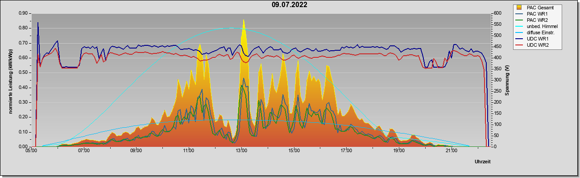
Task: Click the 05:00 time axis label
Action: 31,151
